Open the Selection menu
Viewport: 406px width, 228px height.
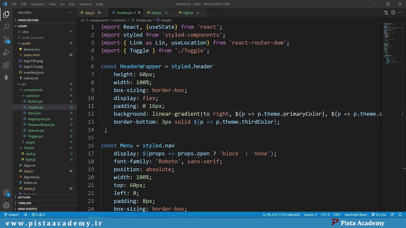pos(37,4)
